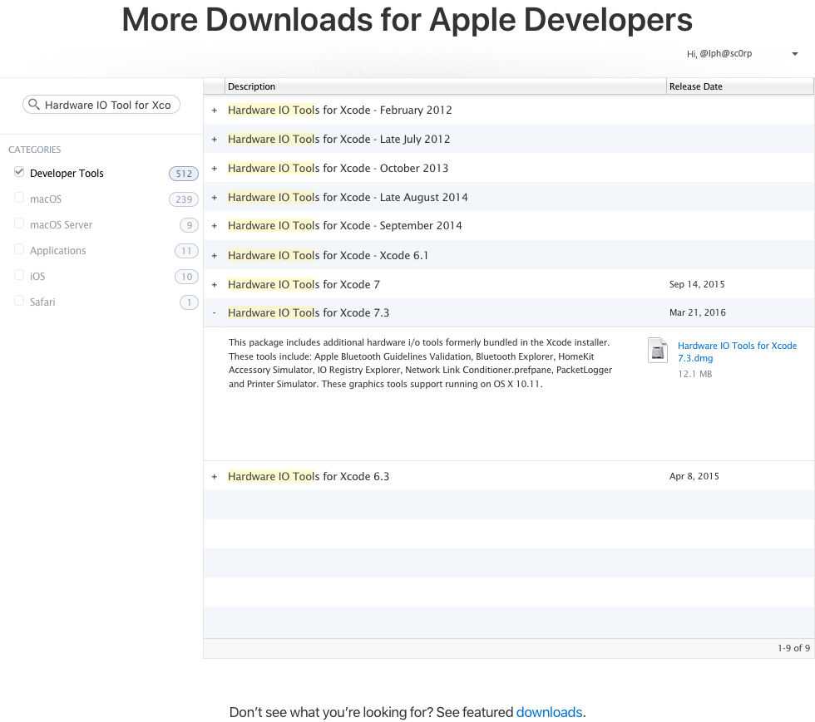The height and width of the screenshot is (722, 815).
Task: Click Hardware IO Tools for Xcode 7.3 title
Action: (x=309, y=312)
